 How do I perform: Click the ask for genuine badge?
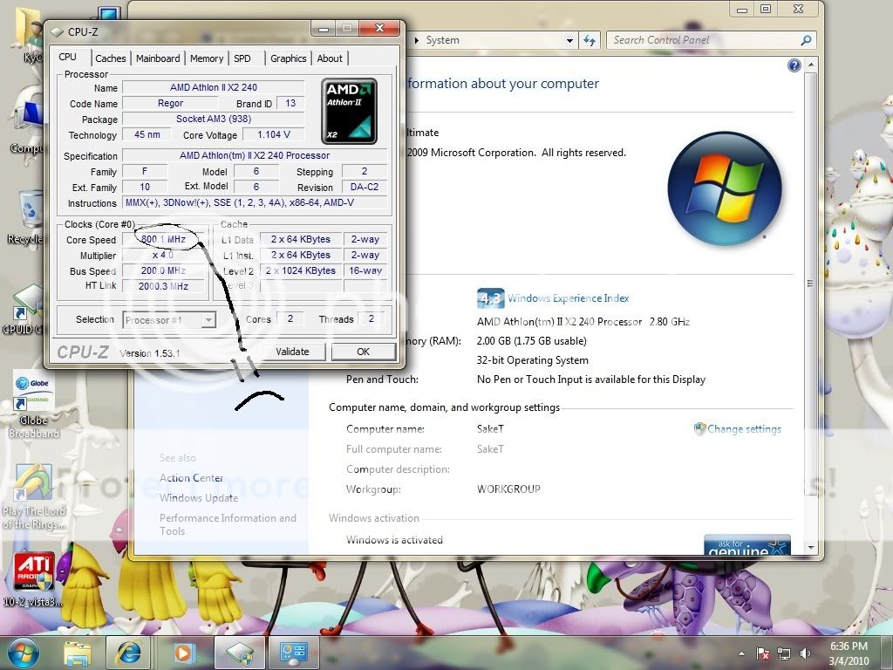(x=747, y=544)
